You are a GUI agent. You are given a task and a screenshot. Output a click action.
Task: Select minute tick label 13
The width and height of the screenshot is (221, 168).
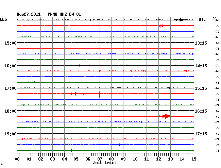170,159
